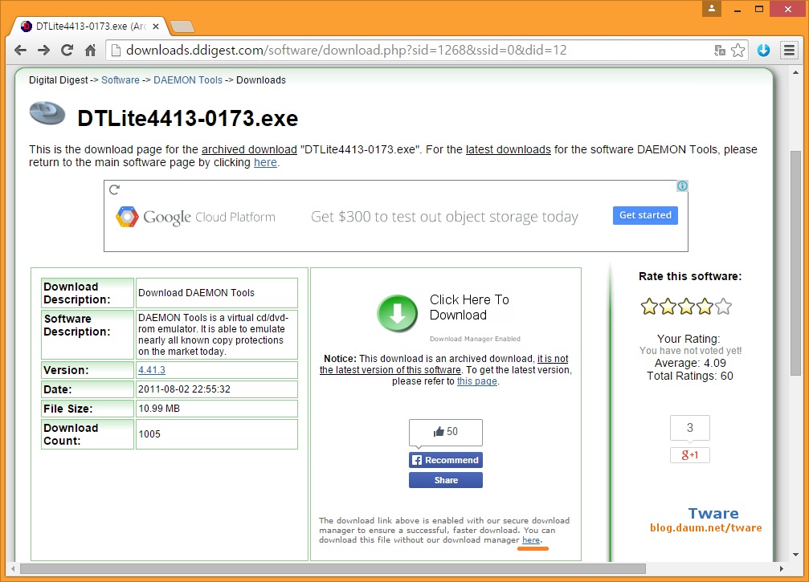This screenshot has width=809, height=582.
Task: Click the scroll up arrow
Action: pyautogui.click(x=795, y=73)
